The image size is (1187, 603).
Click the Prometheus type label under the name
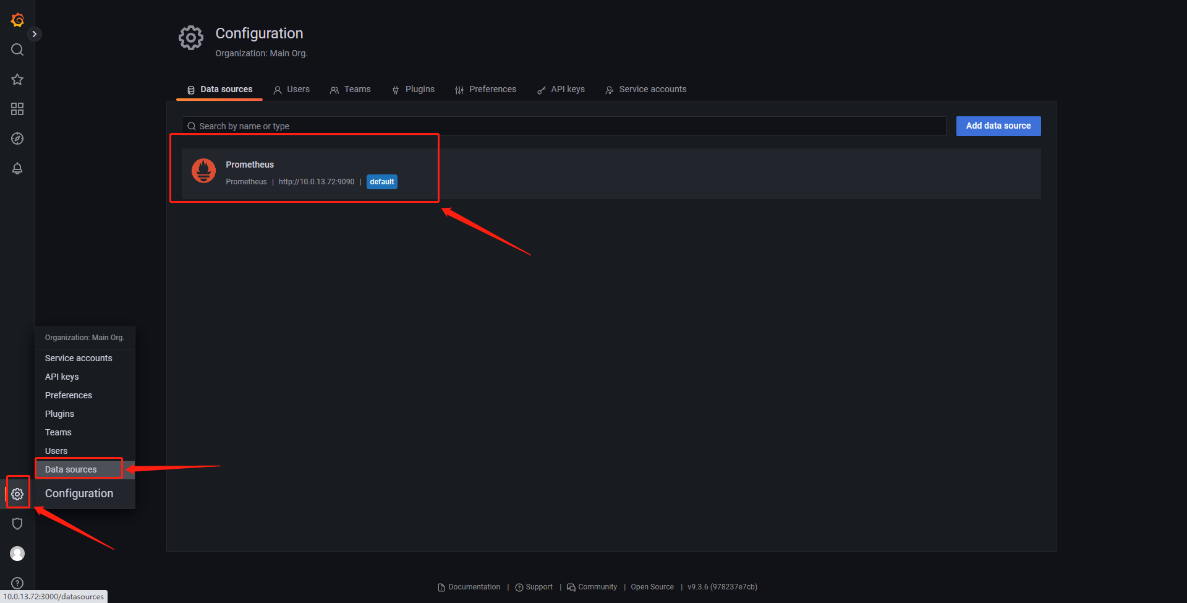point(246,182)
